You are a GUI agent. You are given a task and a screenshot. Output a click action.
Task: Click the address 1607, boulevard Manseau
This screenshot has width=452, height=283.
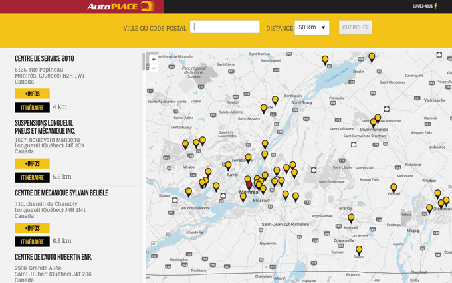pos(47,140)
